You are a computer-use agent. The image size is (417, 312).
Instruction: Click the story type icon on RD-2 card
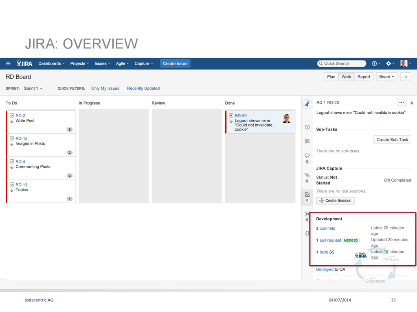pos(12,116)
